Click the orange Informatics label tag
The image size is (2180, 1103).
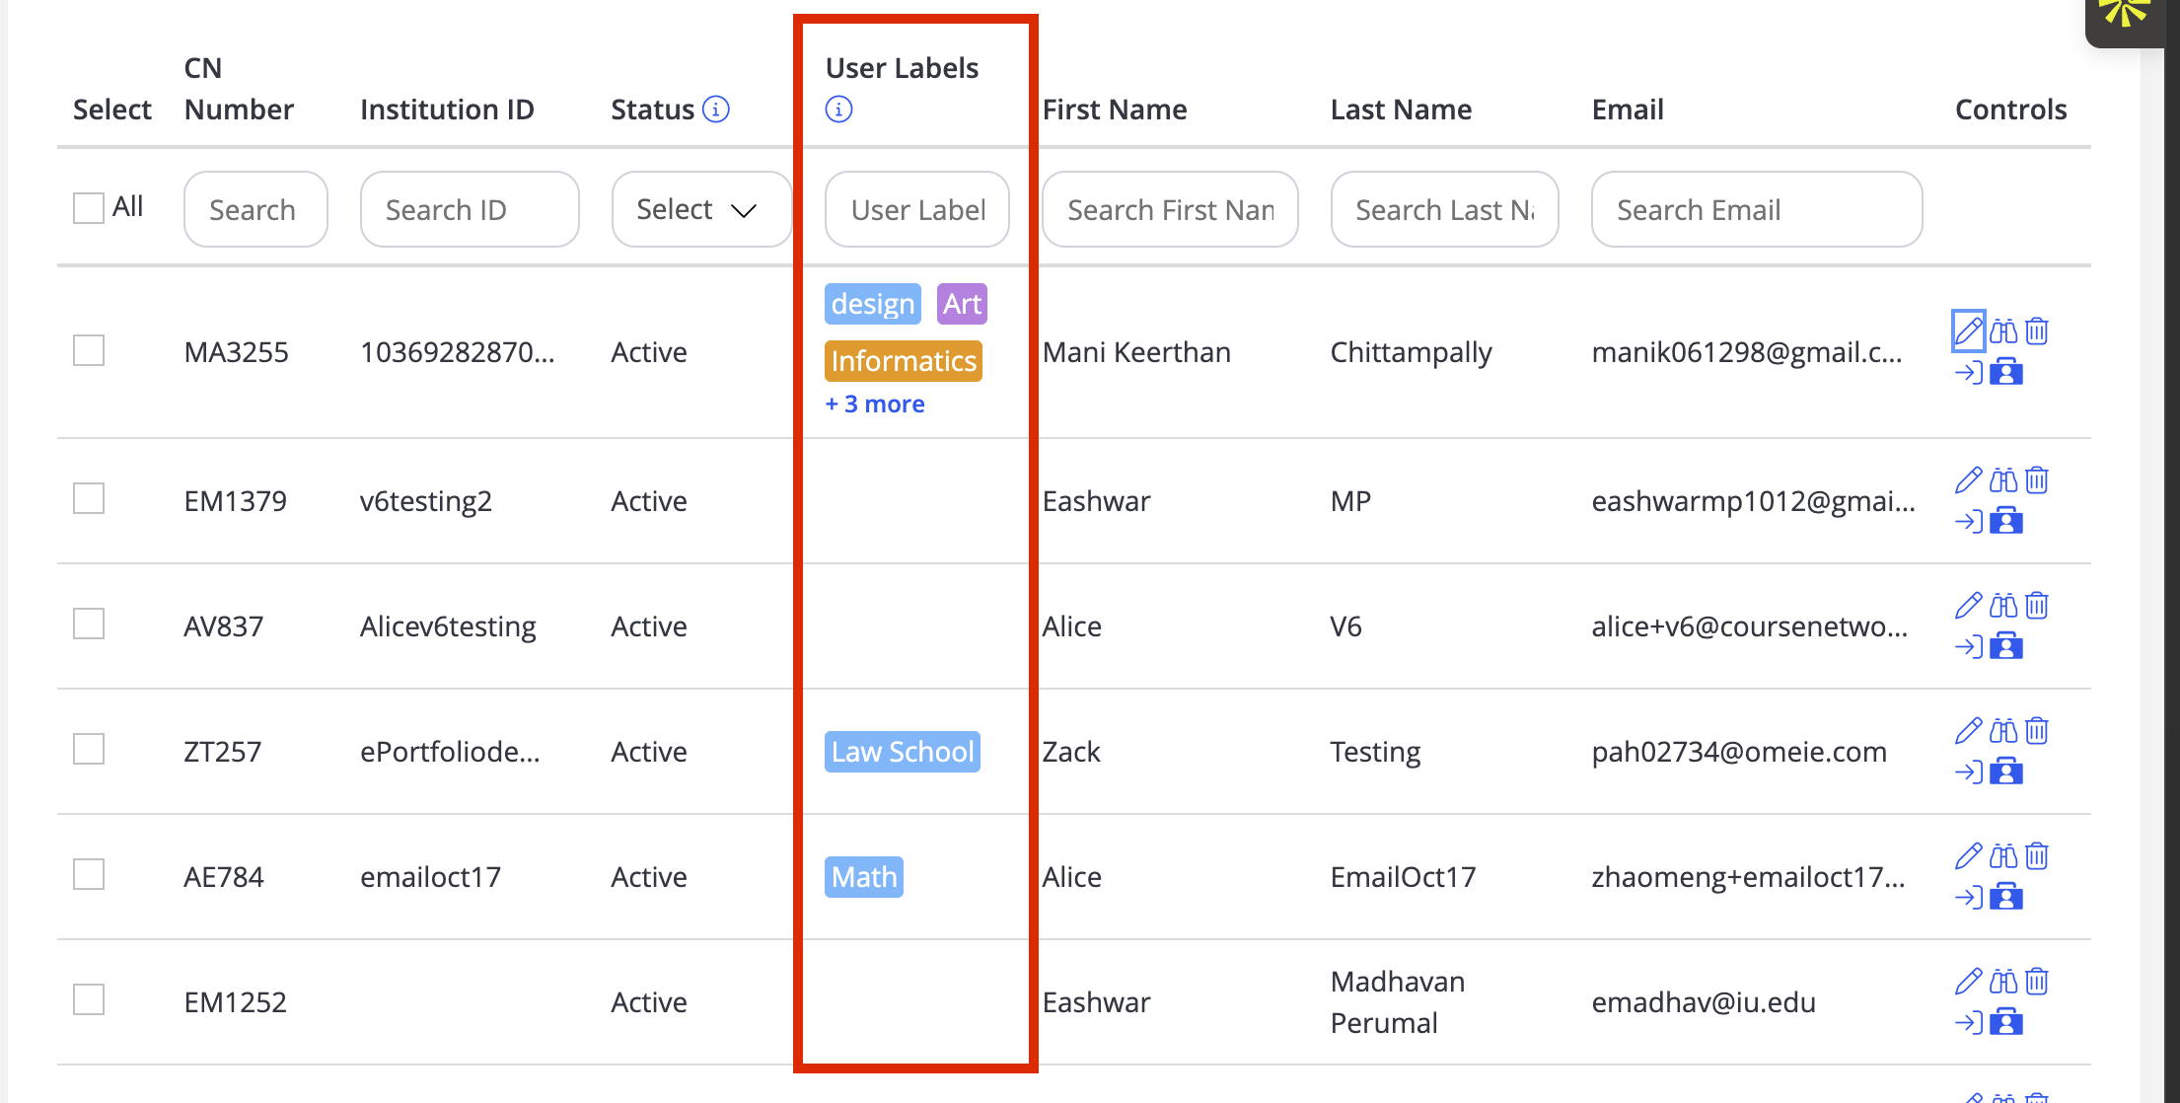click(904, 361)
